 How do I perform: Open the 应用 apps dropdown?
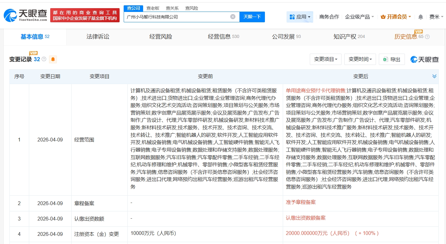coord(300,17)
